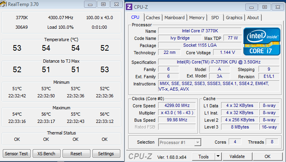Click the Validate button
Screen dimensions: 286x162
coord(237,156)
